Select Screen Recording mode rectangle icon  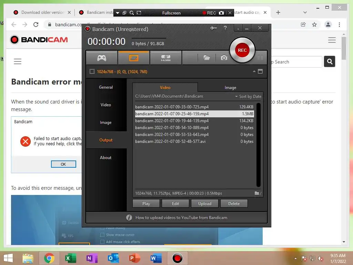click(134, 58)
